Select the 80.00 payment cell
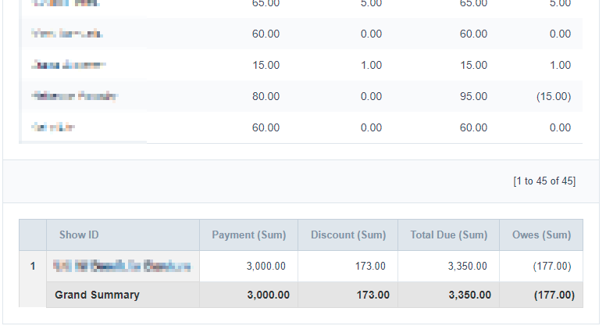 click(266, 96)
